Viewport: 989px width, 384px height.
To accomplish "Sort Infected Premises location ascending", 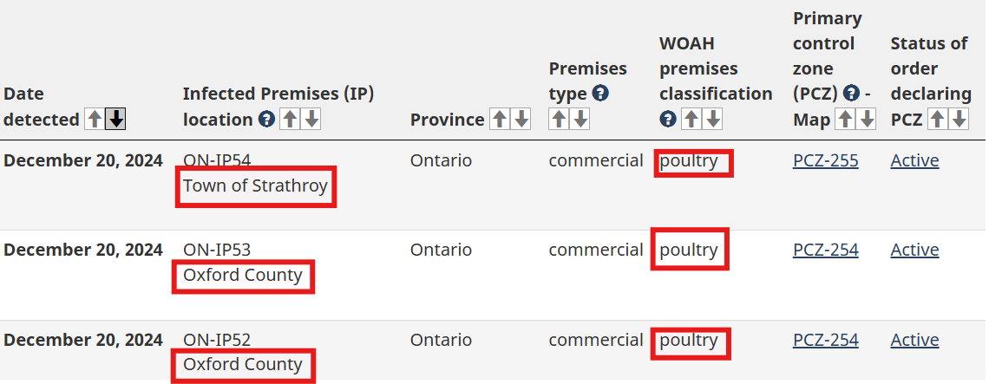I will tap(290, 119).
